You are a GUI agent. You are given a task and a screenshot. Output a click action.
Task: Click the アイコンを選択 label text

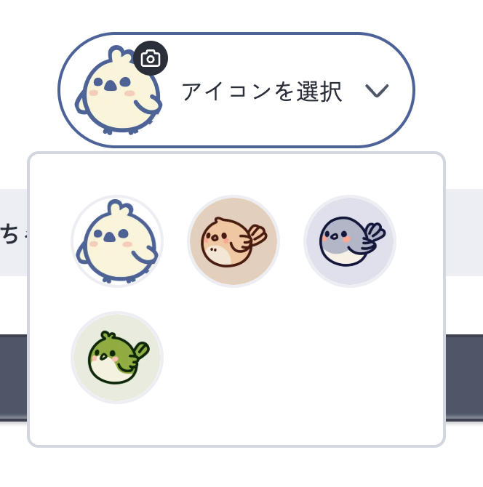[x=262, y=92]
